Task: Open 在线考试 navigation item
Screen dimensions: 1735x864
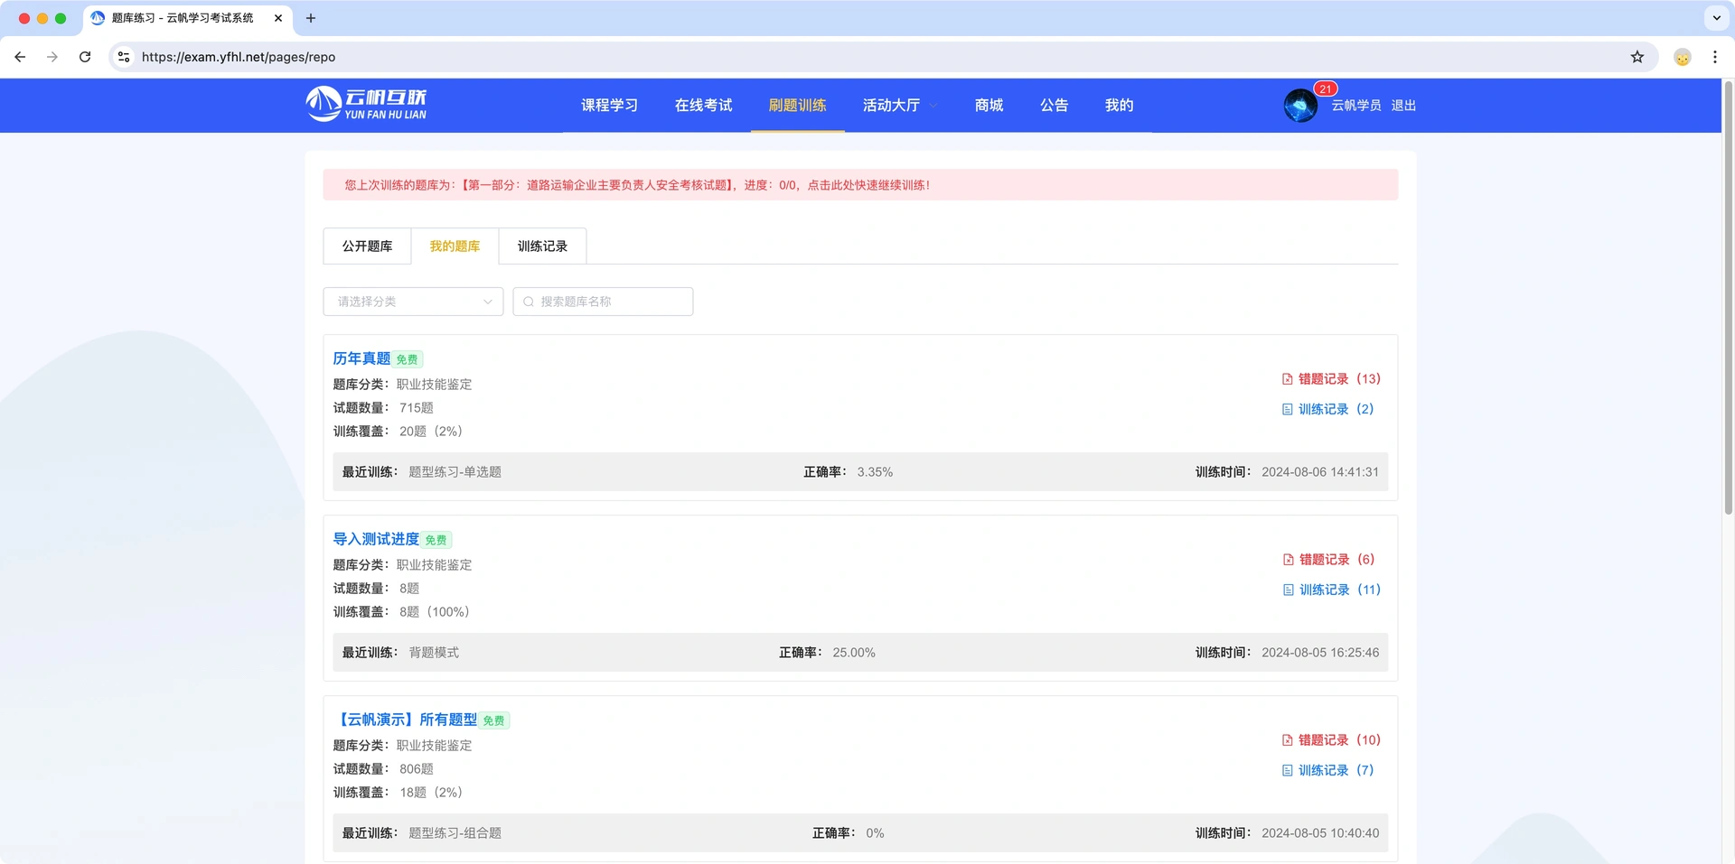Action: click(x=703, y=106)
